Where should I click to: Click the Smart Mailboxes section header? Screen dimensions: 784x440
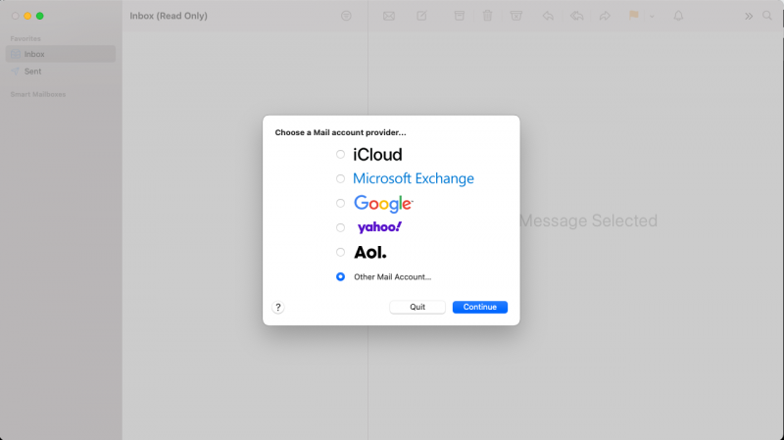pyautogui.click(x=38, y=94)
